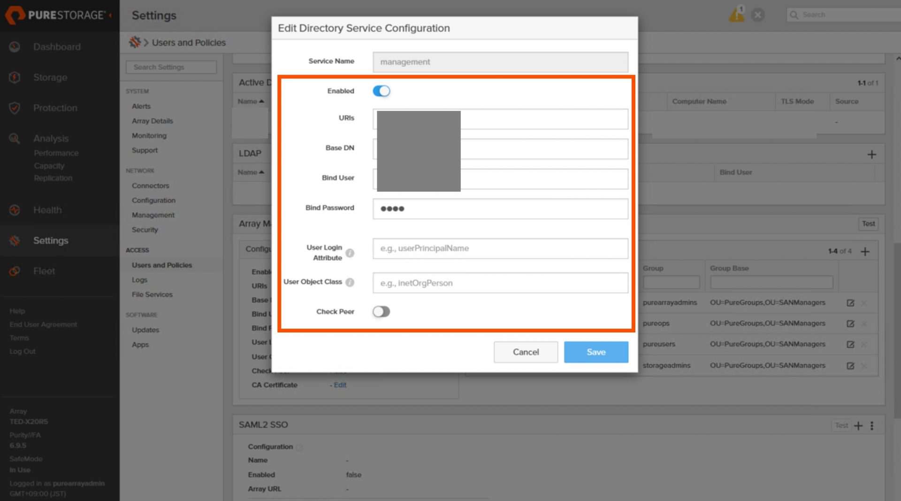Open Health in the sidebar
The image size is (901, 501).
tap(47, 210)
